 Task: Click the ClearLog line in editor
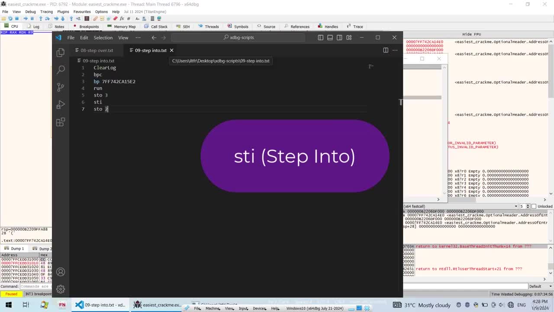coord(105,68)
